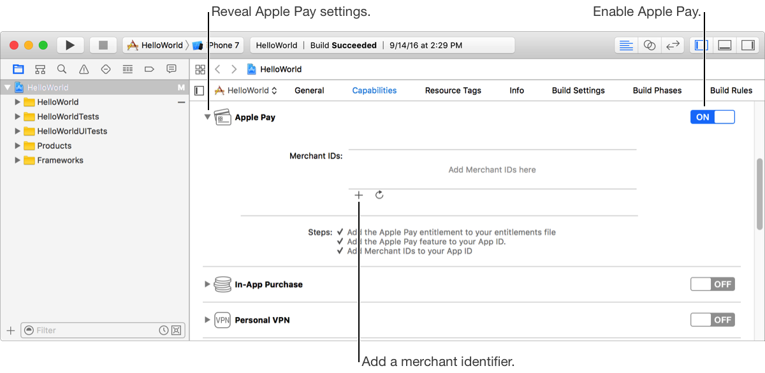The height and width of the screenshot is (373, 765).
Task: Open the Build Rules tab
Action: click(x=731, y=90)
